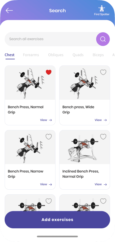
Task: Favorite Inclined Bench Press Normal Grip heart
Action: pos(103,137)
